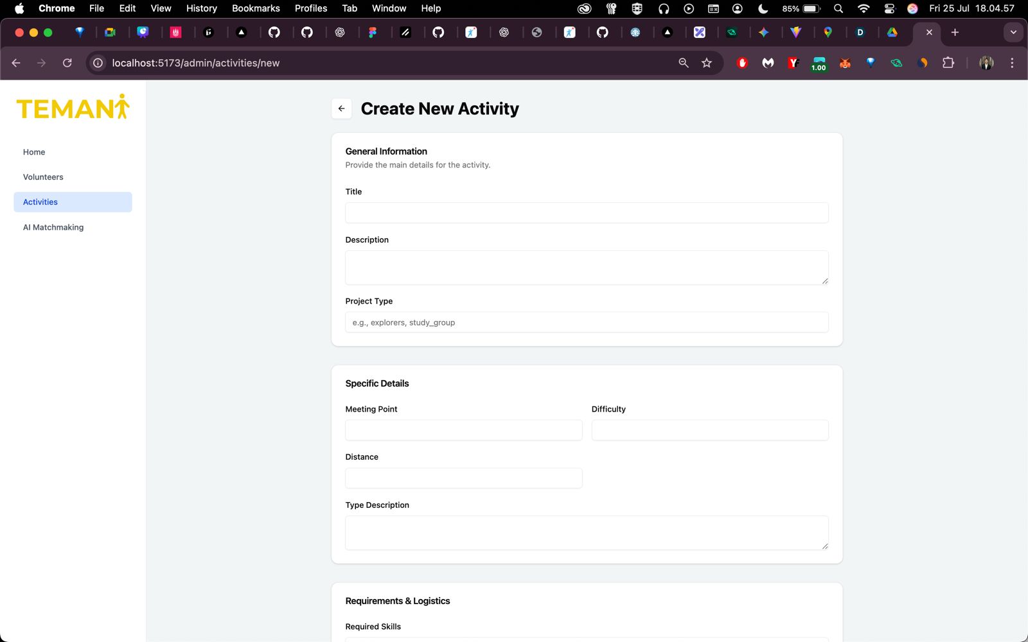Open the Profiles menu
Viewport: 1028px width, 642px height.
click(311, 8)
